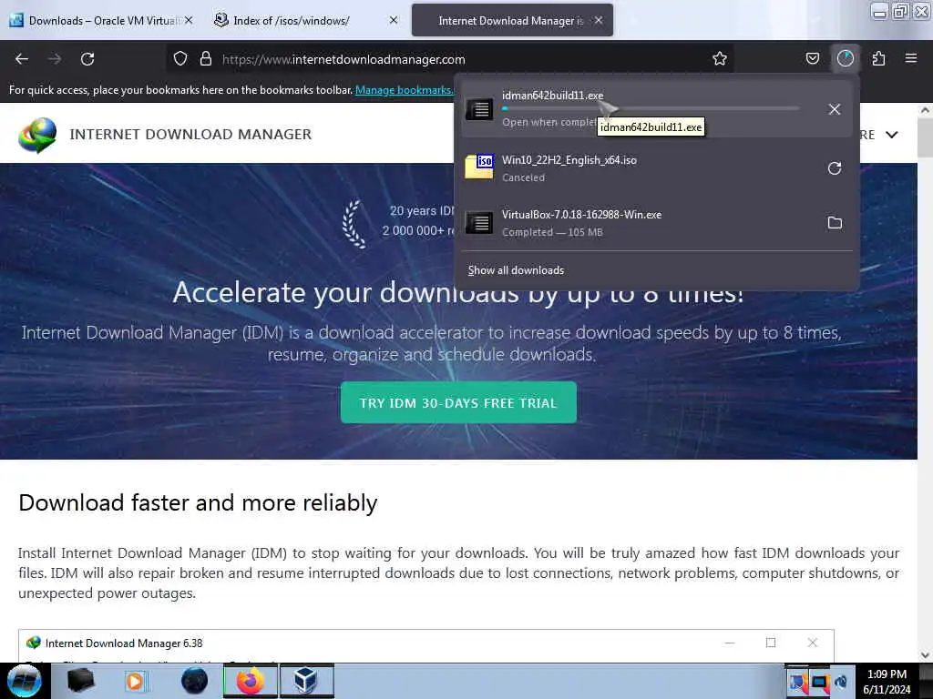The image size is (933, 699).
Task: Toggle the downloads panel toolbar button
Action: coord(846,59)
